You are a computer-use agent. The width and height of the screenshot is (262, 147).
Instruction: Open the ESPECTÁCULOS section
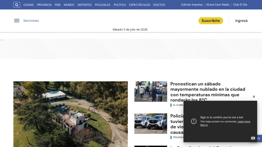pos(139,5)
